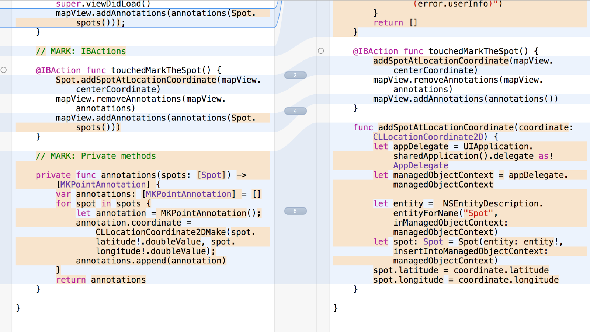590x332 pixels.
Task: Click the 'mapView.addAnnotations(annotations())' line
Action: click(465, 99)
